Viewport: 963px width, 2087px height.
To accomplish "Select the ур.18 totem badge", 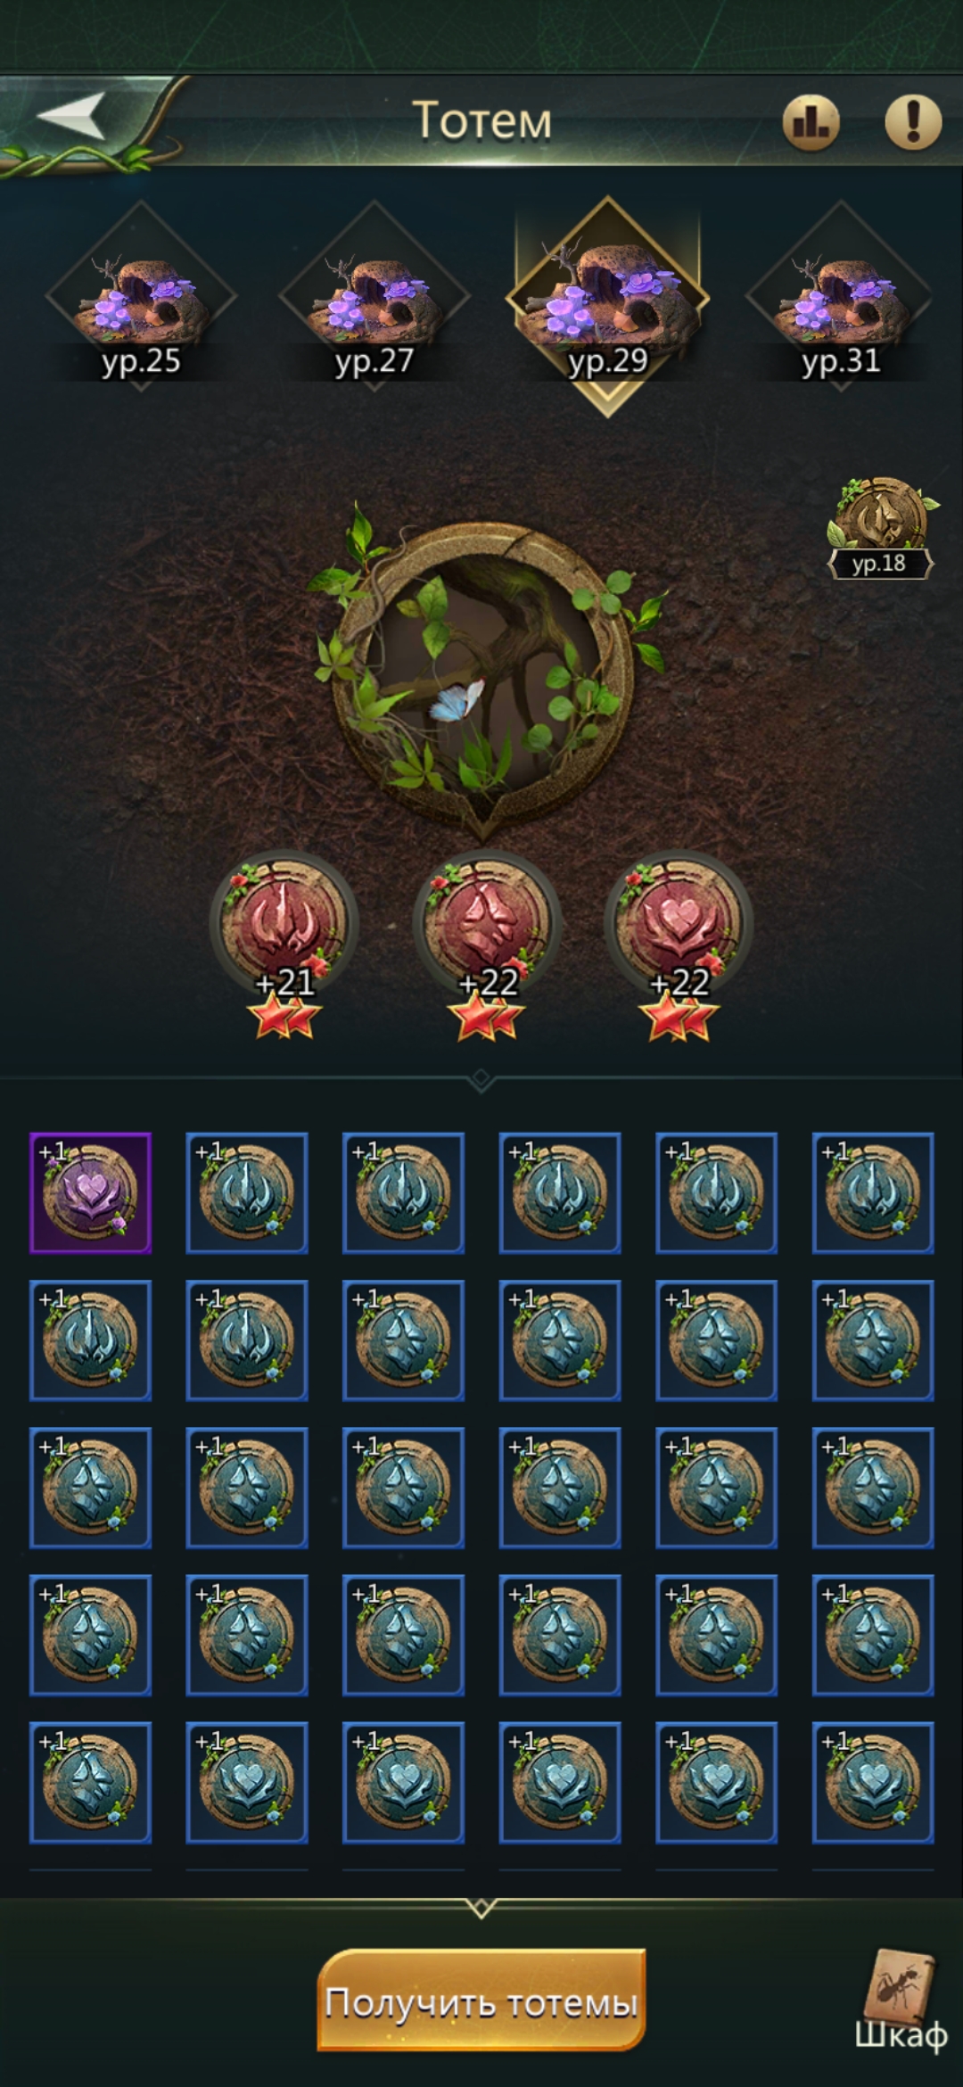I will click(882, 528).
